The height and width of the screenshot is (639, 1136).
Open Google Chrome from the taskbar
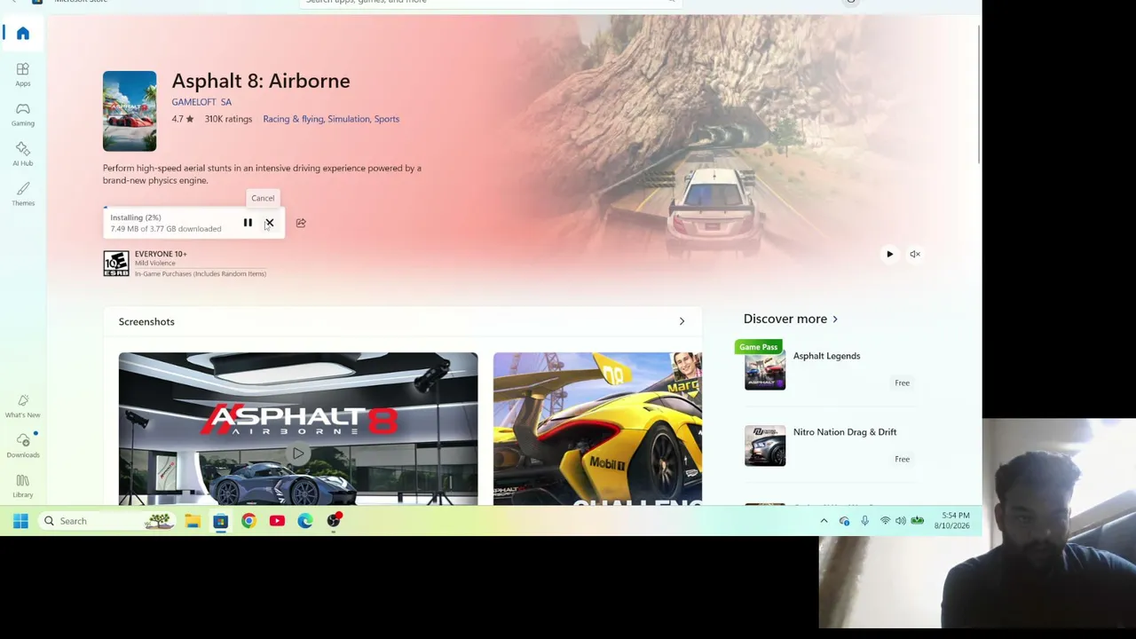(x=248, y=521)
